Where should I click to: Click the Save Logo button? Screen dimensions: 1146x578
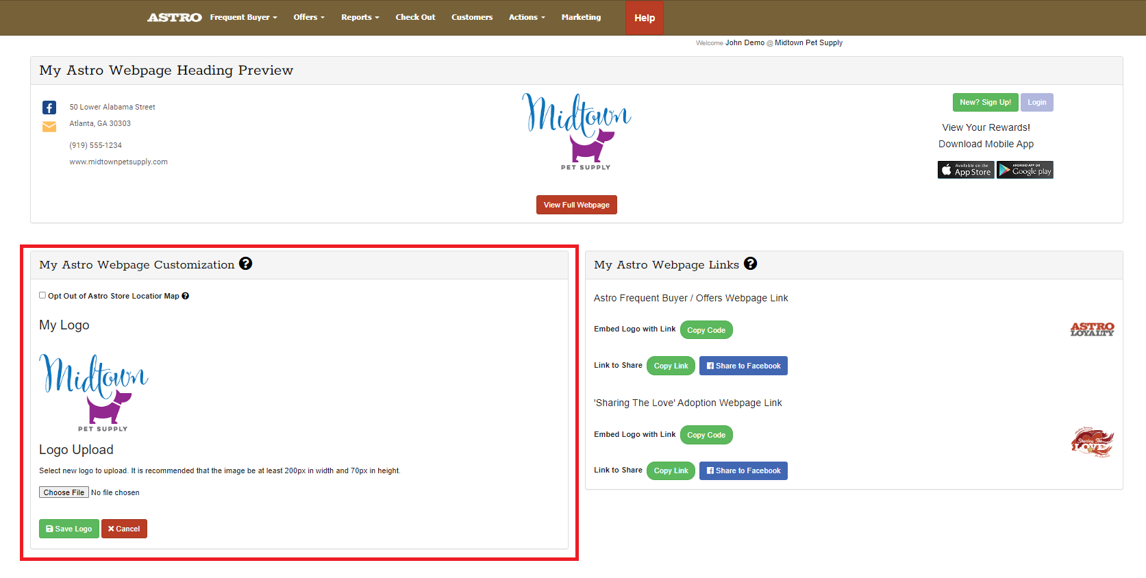69,529
